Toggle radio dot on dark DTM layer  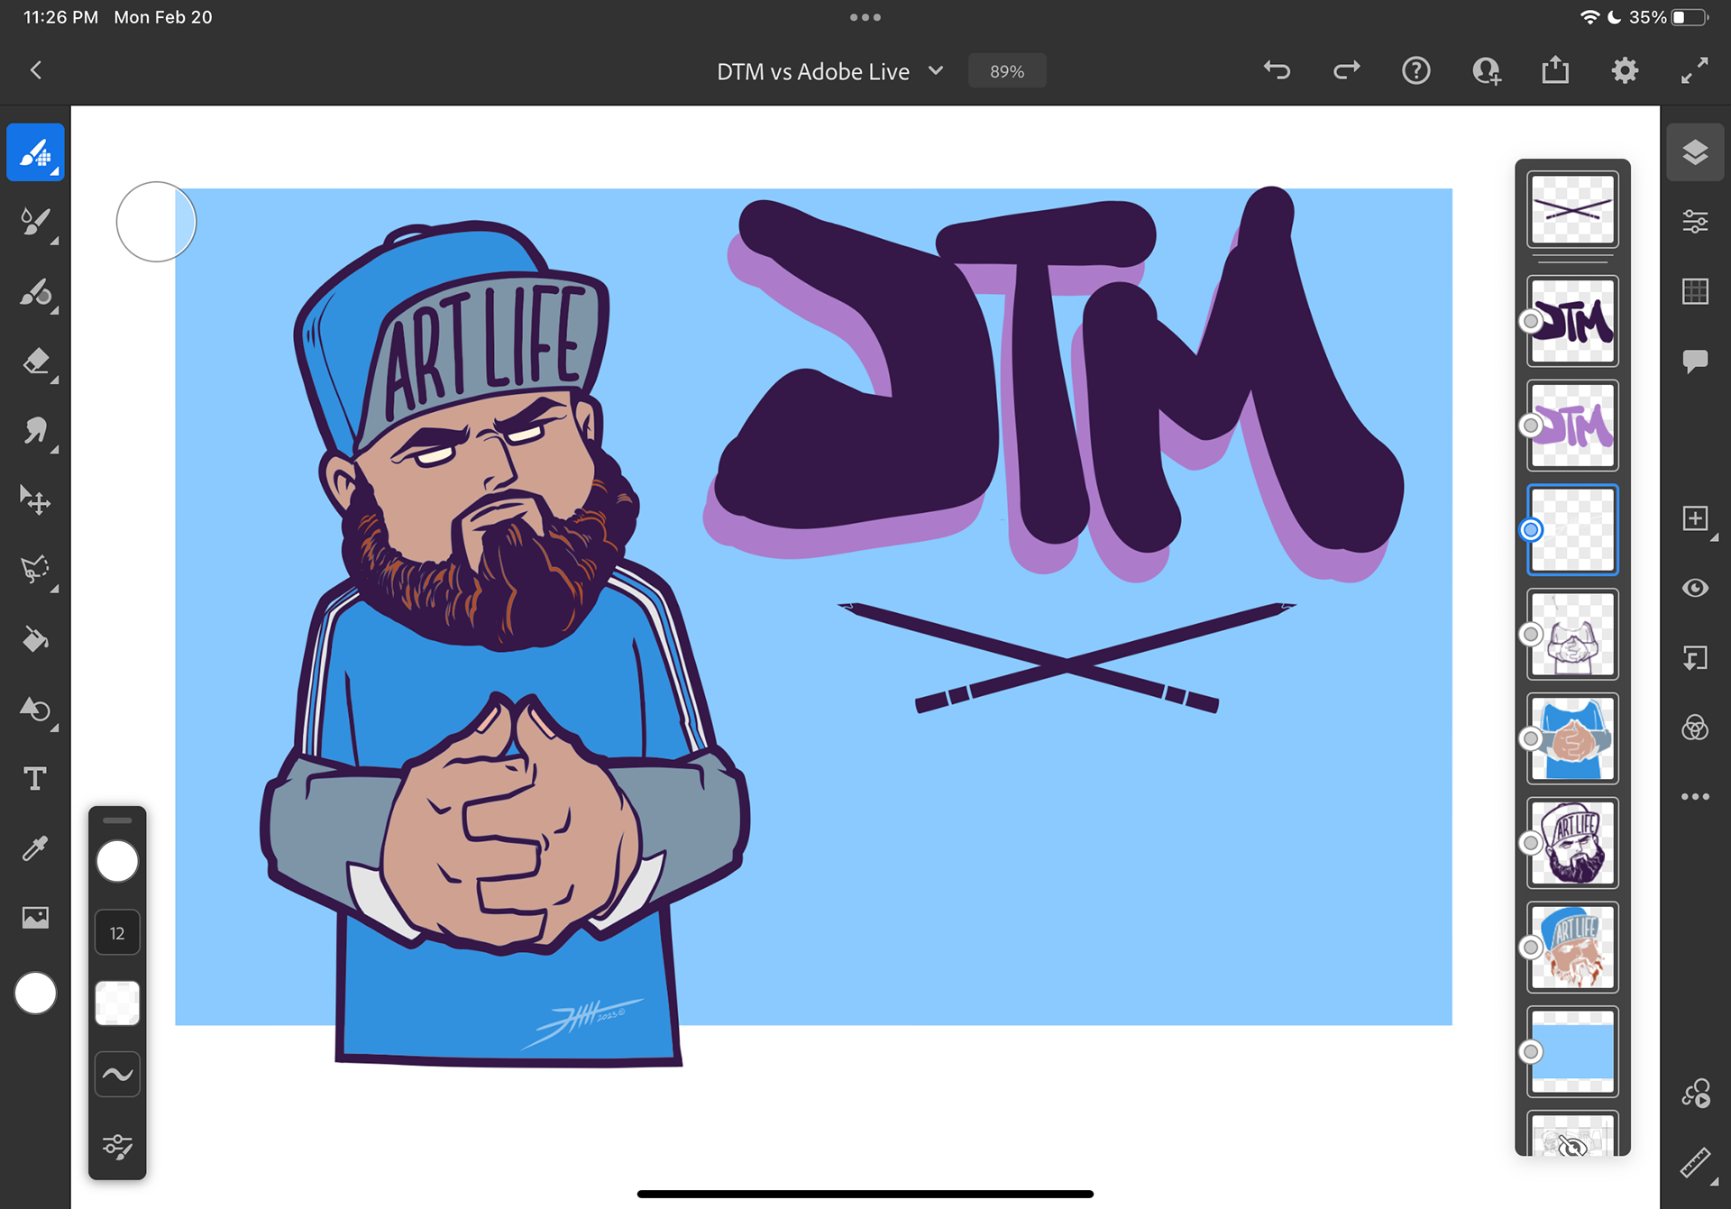1530,321
